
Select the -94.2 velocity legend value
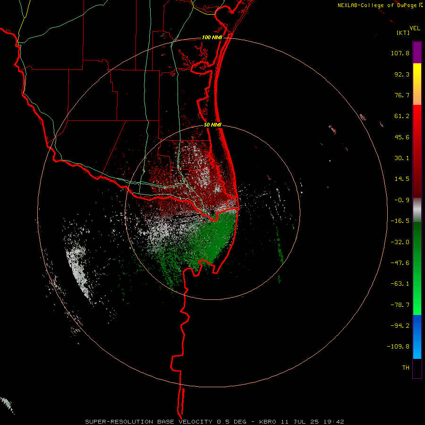click(400, 326)
